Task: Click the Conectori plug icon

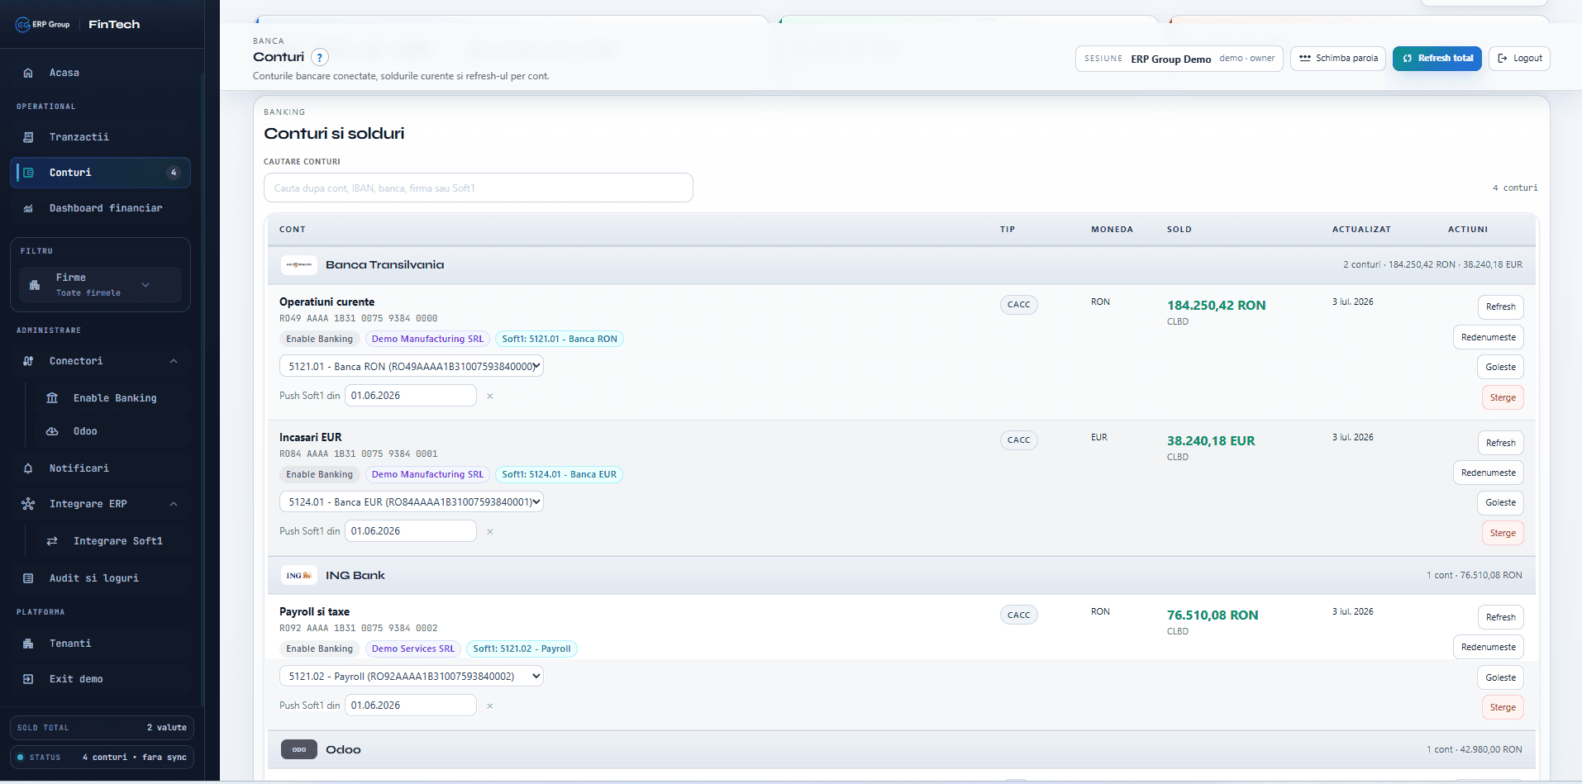Action: pyautogui.click(x=28, y=361)
